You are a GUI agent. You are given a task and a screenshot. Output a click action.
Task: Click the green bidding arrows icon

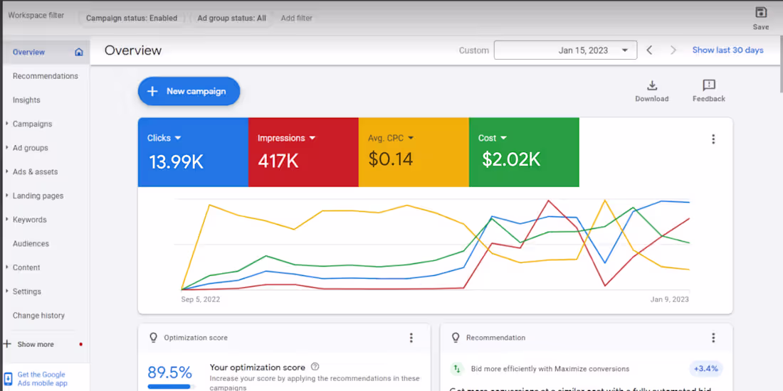coord(456,369)
